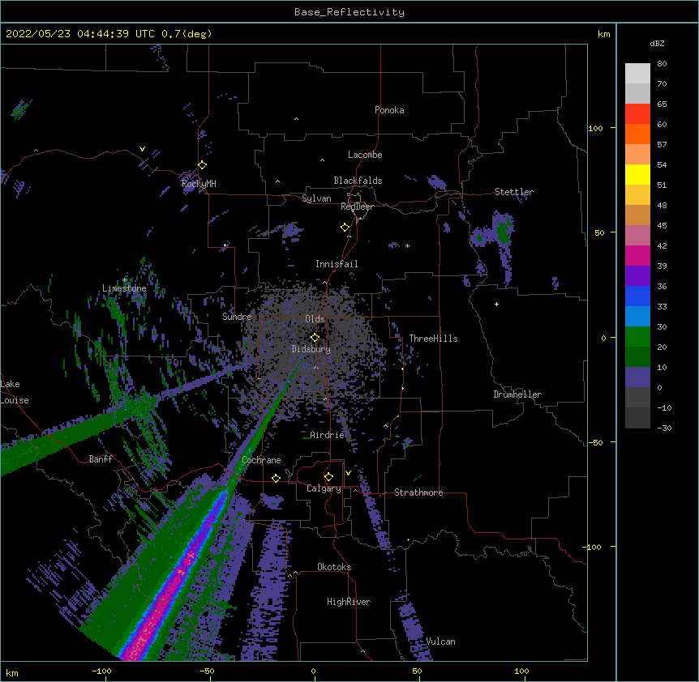This screenshot has height=682, width=699.
Task: Click the magenta 42 dBZ legend color
Action: 637,255
